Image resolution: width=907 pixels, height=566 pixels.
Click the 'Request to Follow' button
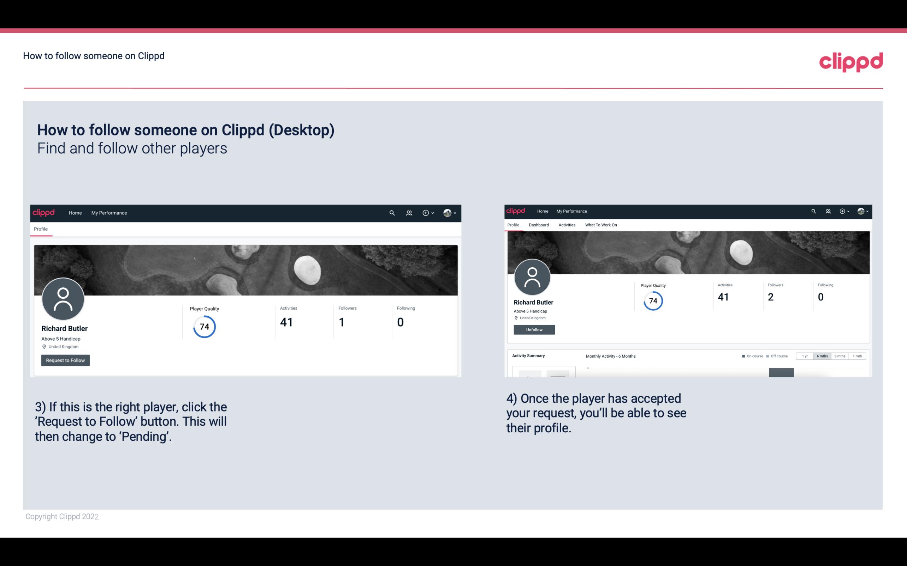coord(65,360)
